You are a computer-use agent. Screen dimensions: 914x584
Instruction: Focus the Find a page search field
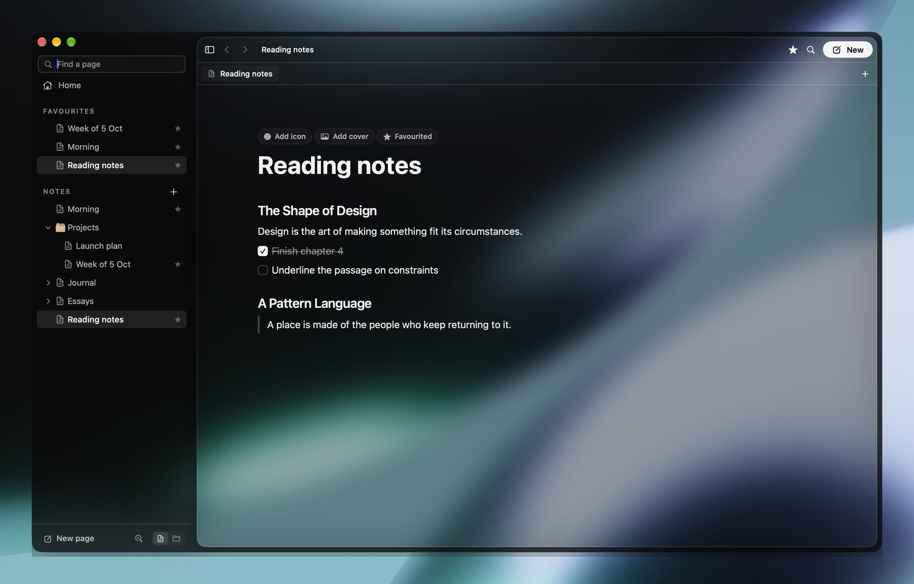[x=112, y=64]
